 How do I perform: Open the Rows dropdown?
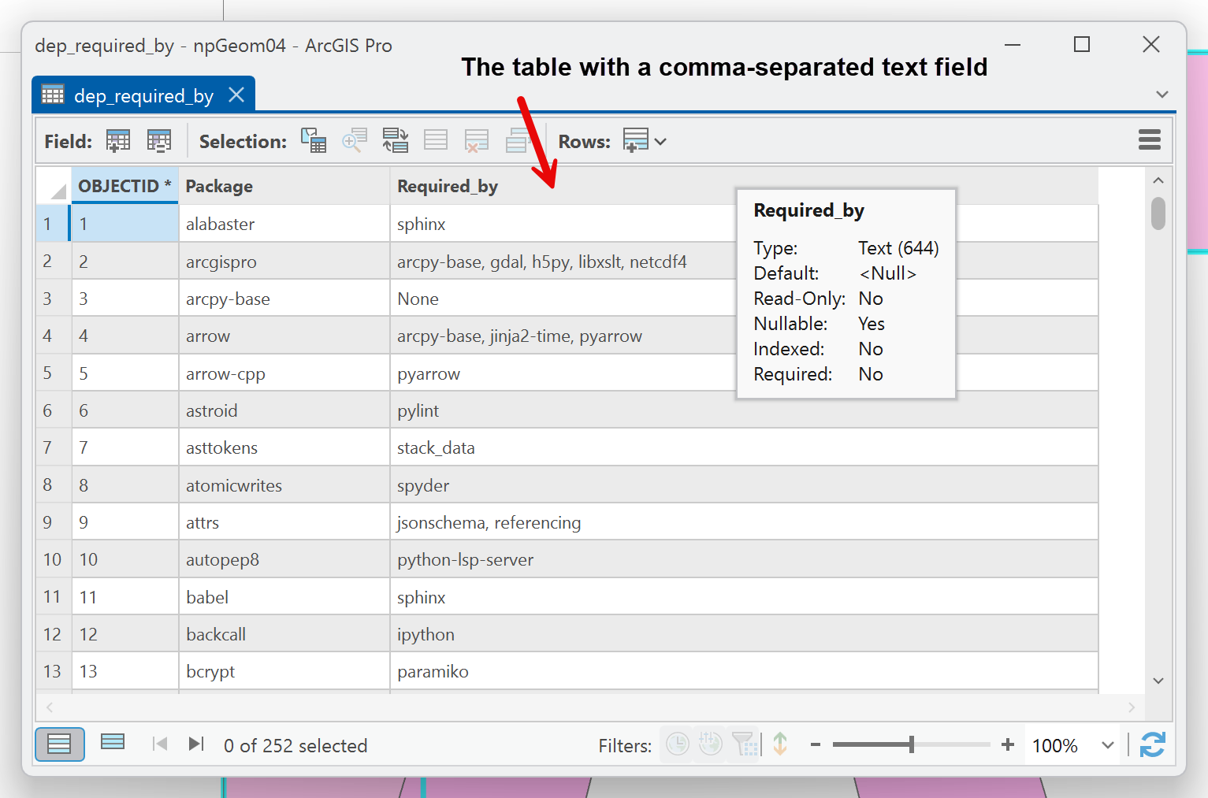point(662,141)
